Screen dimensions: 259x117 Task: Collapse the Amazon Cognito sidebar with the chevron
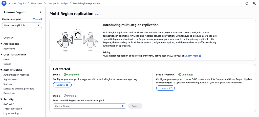click(x=40, y=12)
